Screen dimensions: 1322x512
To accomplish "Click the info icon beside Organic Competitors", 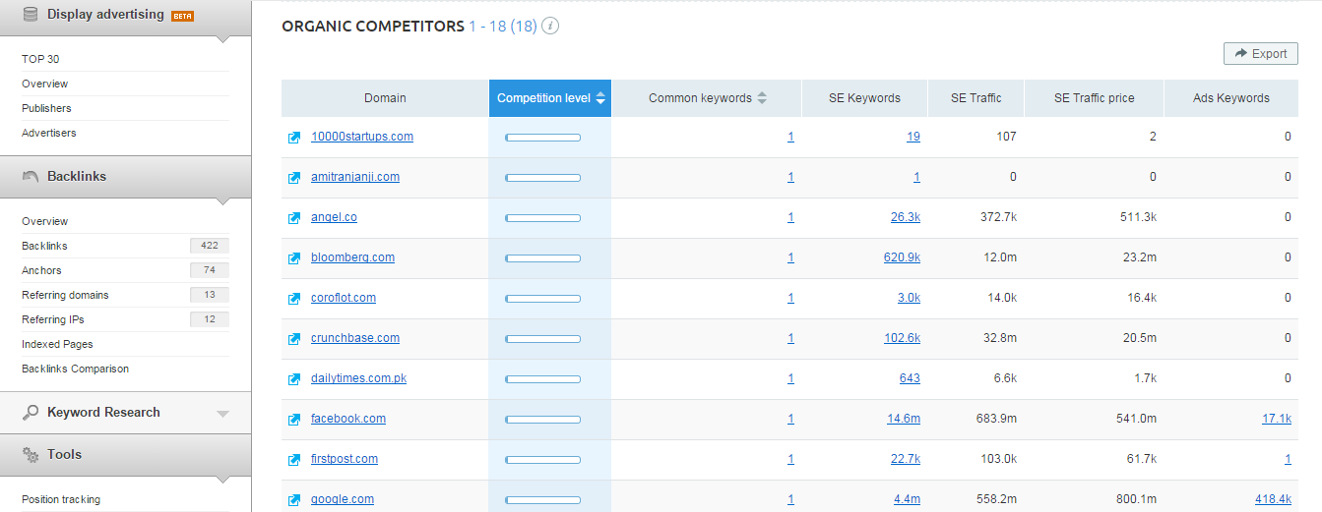I will (550, 26).
